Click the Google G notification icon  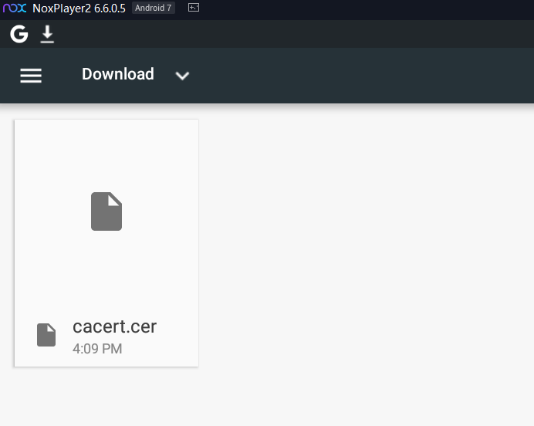click(x=19, y=34)
